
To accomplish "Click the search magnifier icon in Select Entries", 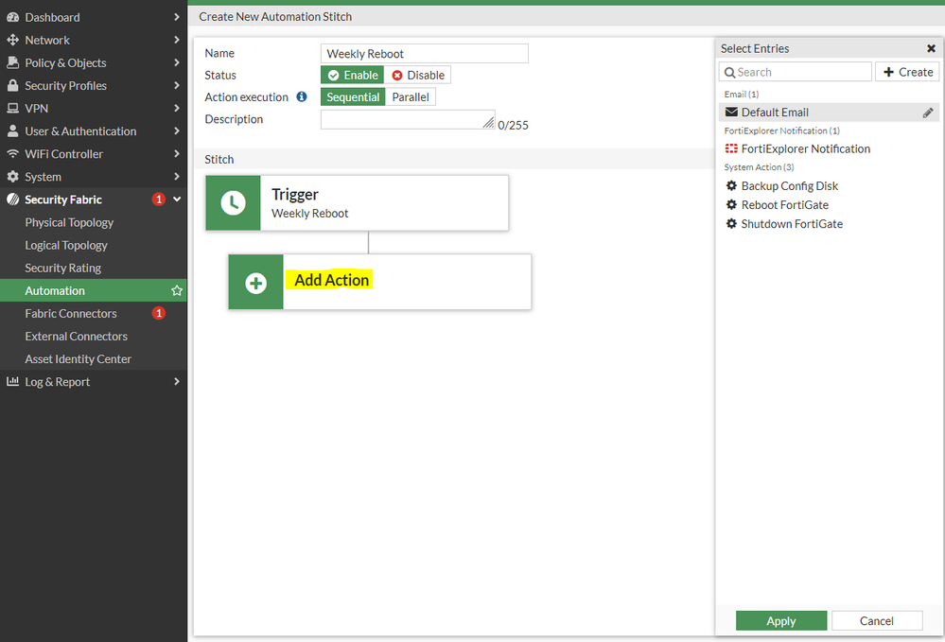I will [x=730, y=72].
